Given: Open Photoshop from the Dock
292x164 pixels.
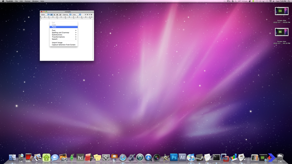Looking at the screenshot, I should (x=174, y=157).
